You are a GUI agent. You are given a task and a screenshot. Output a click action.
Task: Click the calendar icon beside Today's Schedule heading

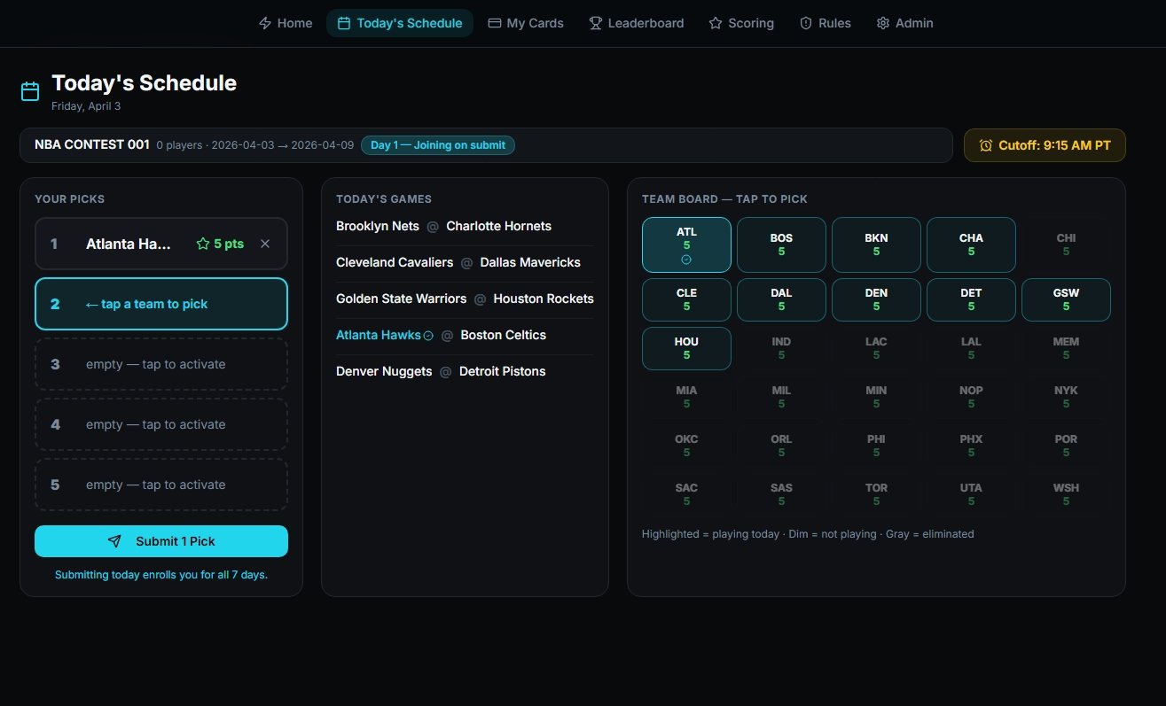pyautogui.click(x=30, y=91)
